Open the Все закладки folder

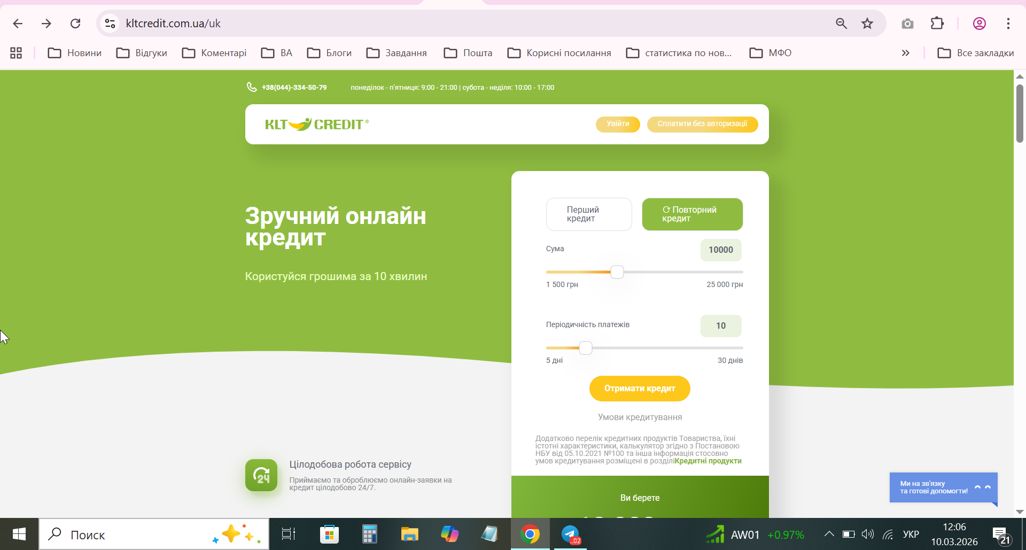[x=976, y=53]
